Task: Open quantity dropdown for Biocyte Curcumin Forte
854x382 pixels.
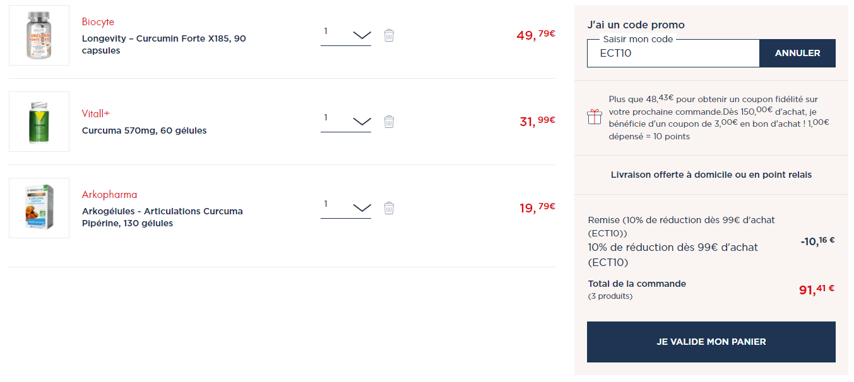Action: [346, 35]
